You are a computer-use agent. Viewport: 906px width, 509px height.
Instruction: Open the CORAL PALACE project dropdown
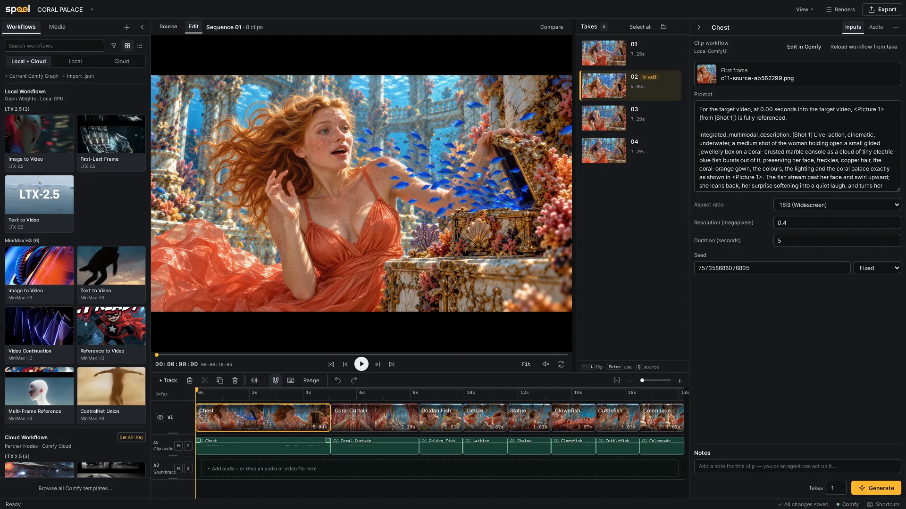tap(65, 9)
